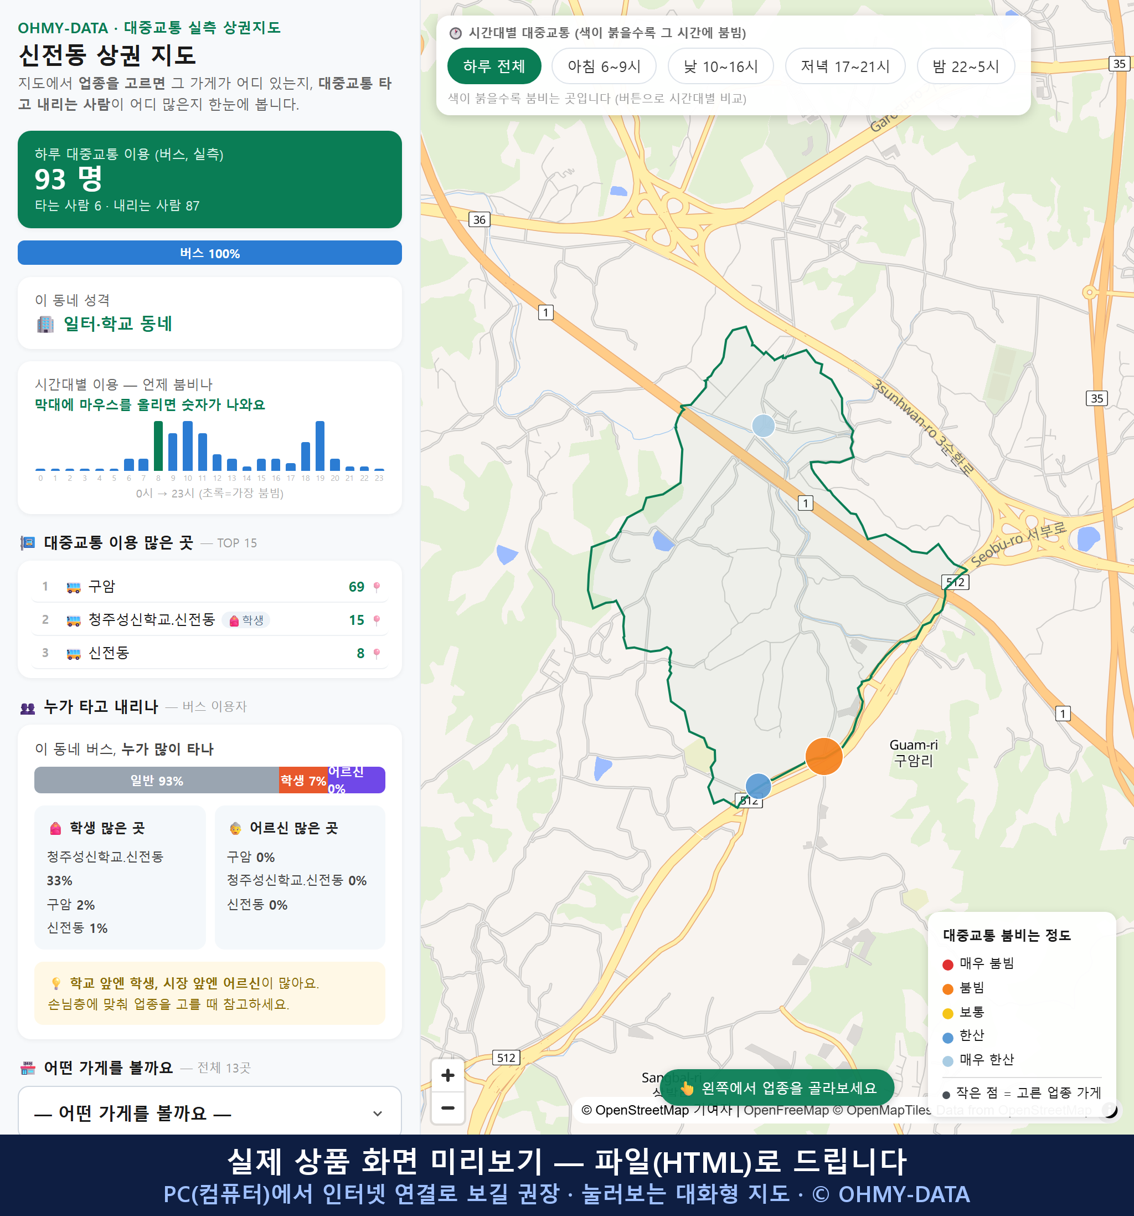1134x1216 pixels.
Task: Click the bus stop icon beside 대중교통 이용 많은 곳
Action: [x=28, y=542]
